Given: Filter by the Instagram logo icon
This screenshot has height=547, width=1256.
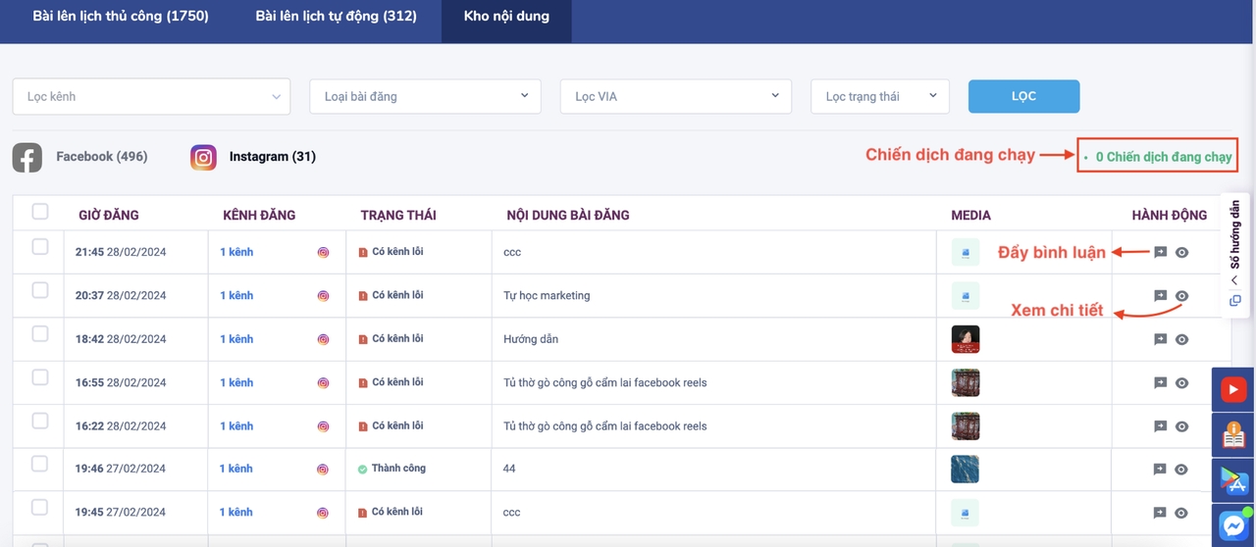Looking at the screenshot, I should point(203,157).
